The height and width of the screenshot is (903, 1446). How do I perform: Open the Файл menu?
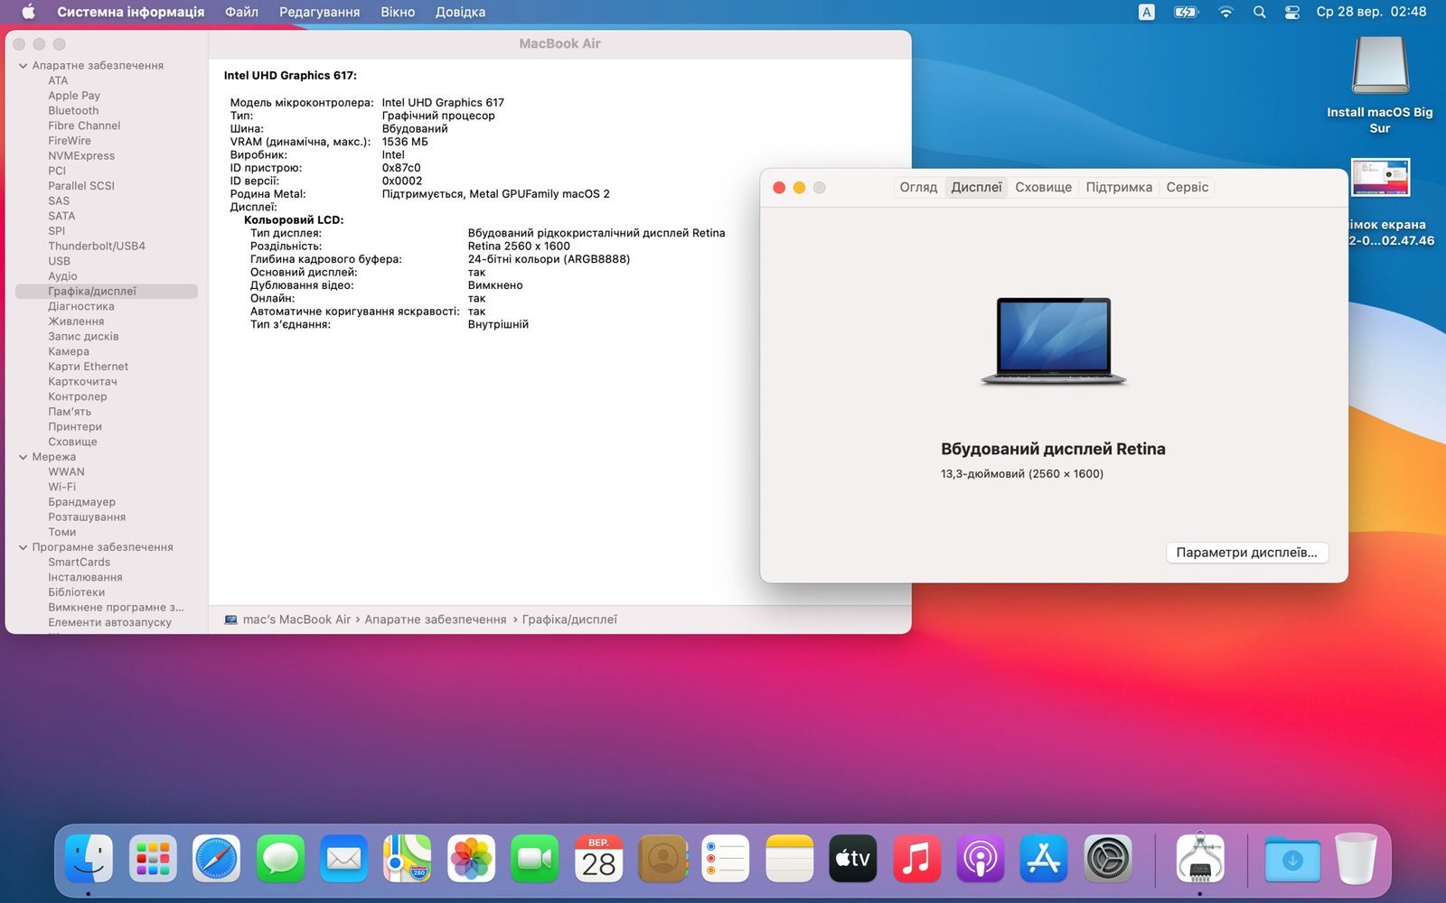point(241,12)
